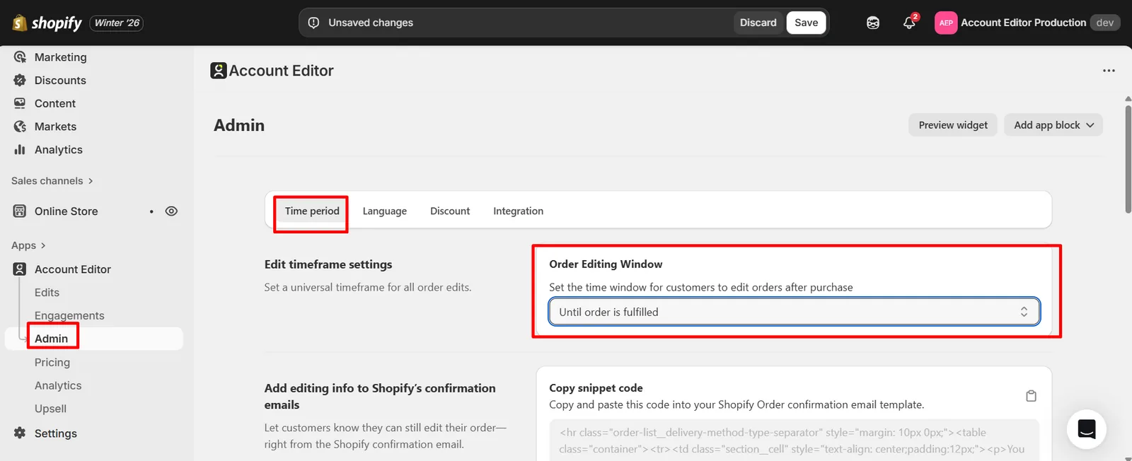Image resolution: width=1132 pixels, height=461 pixels.
Task: Open Markets in the sidebar
Action: pos(55,127)
